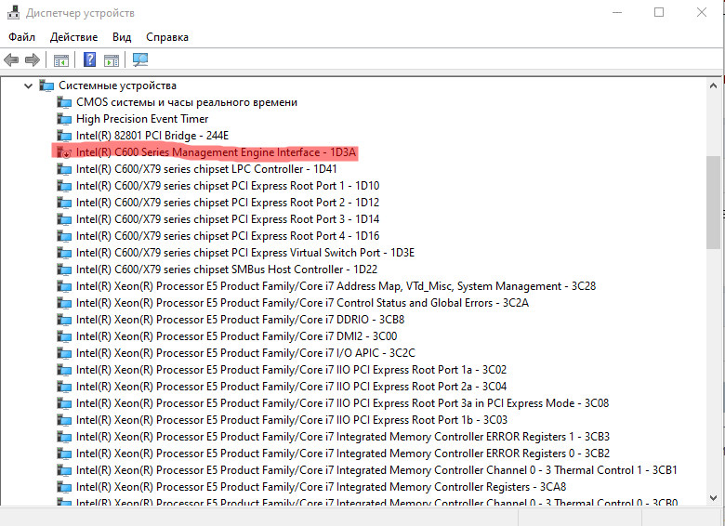Select C600 Series Management Engine Interface - 1D3A
725x526 pixels.
pyautogui.click(x=216, y=152)
